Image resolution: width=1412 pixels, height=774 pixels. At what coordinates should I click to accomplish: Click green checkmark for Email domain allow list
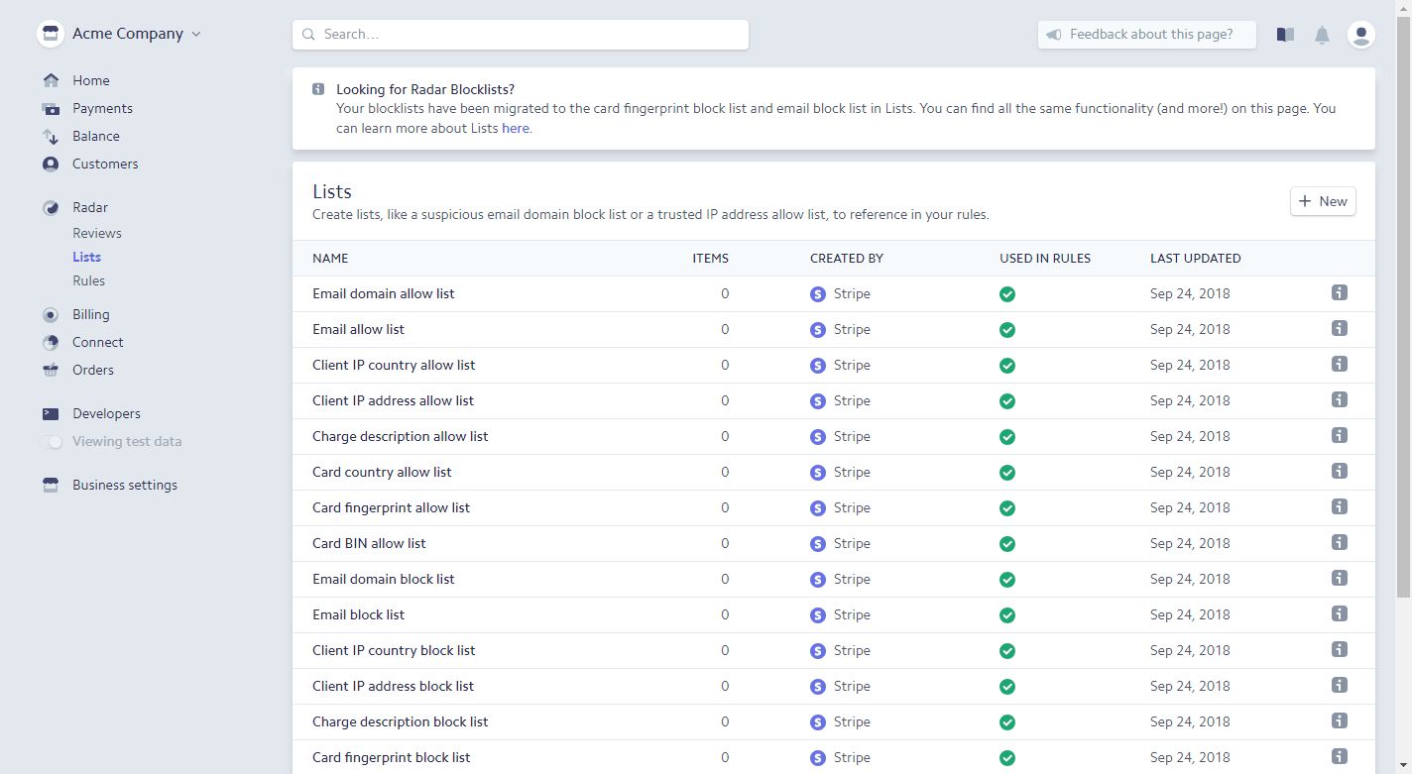click(1007, 294)
